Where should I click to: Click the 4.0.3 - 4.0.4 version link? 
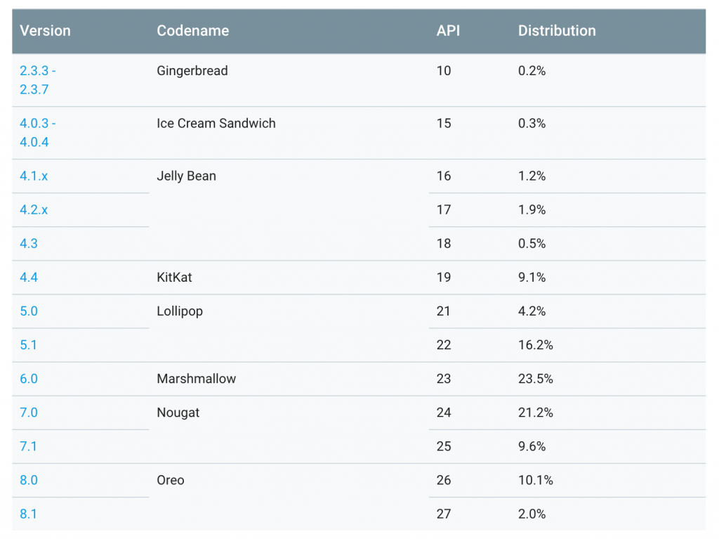37,133
